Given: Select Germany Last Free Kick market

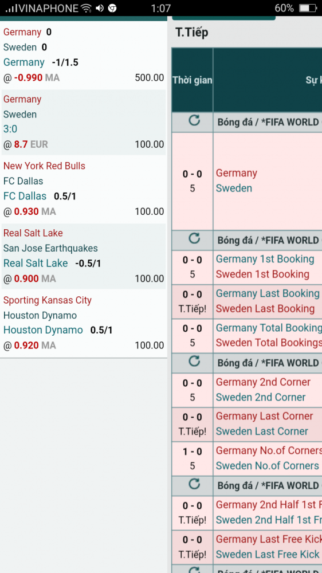Looking at the screenshot, I should pyautogui.click(x=269, y=539).
